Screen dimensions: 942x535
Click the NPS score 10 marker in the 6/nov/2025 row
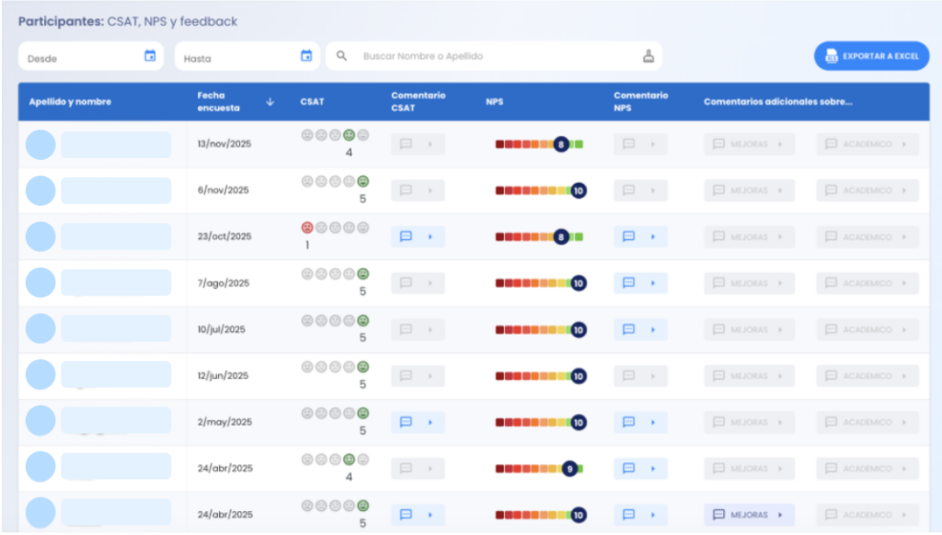[x=578, y=190]
